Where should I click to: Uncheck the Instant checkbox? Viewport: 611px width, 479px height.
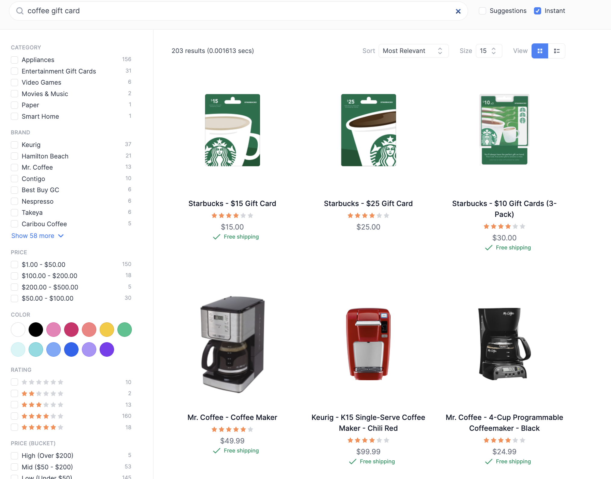[538, 11]
